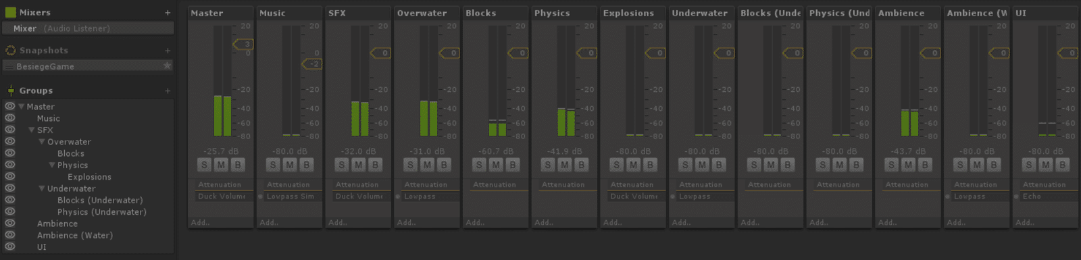Click the Underwater strip title header
The width and height of the screenshot is (1081, 260).
coord(701,13)
